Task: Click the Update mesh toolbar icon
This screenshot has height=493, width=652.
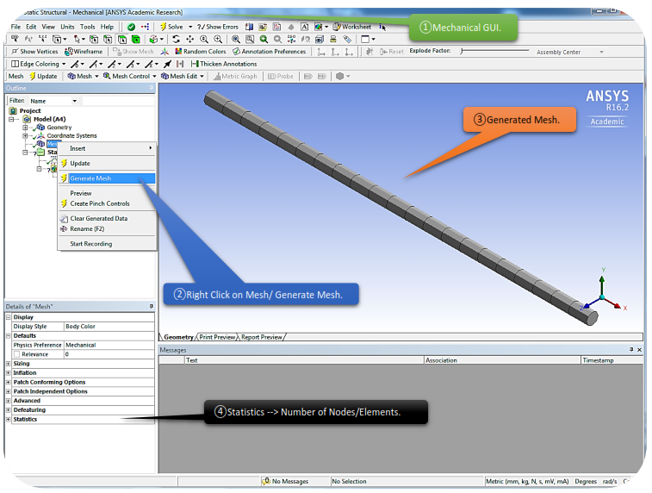Action: (43, 76)
